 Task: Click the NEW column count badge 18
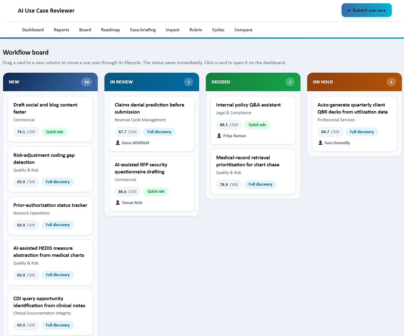pyautogui.click(x=87, y=82)
